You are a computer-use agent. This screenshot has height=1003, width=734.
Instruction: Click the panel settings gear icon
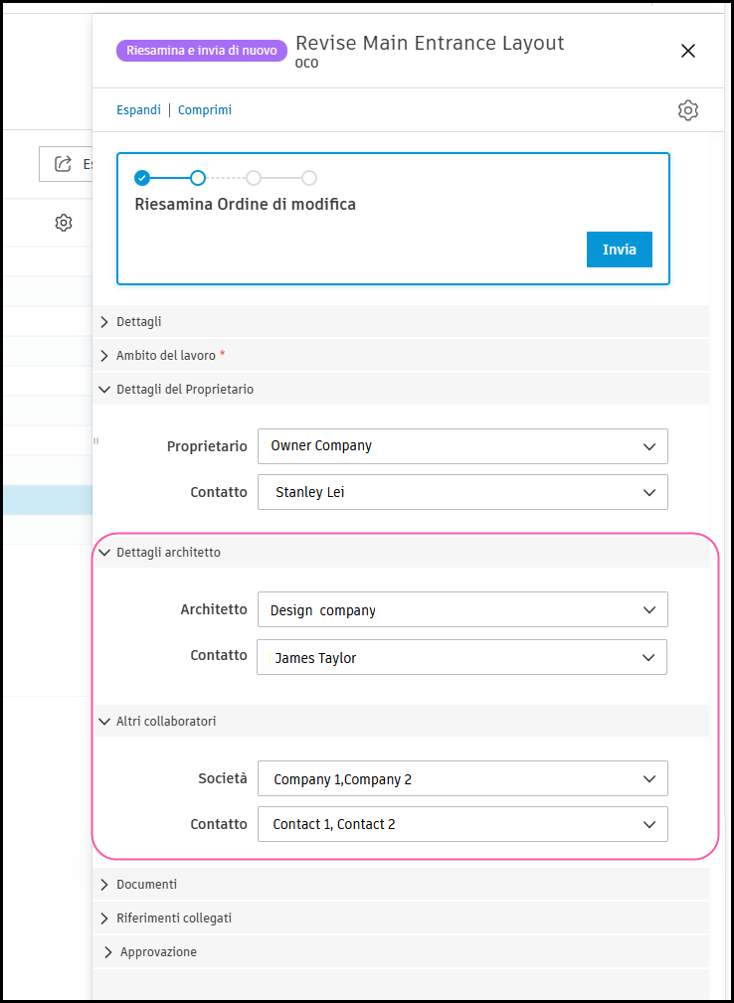(688, 110)
